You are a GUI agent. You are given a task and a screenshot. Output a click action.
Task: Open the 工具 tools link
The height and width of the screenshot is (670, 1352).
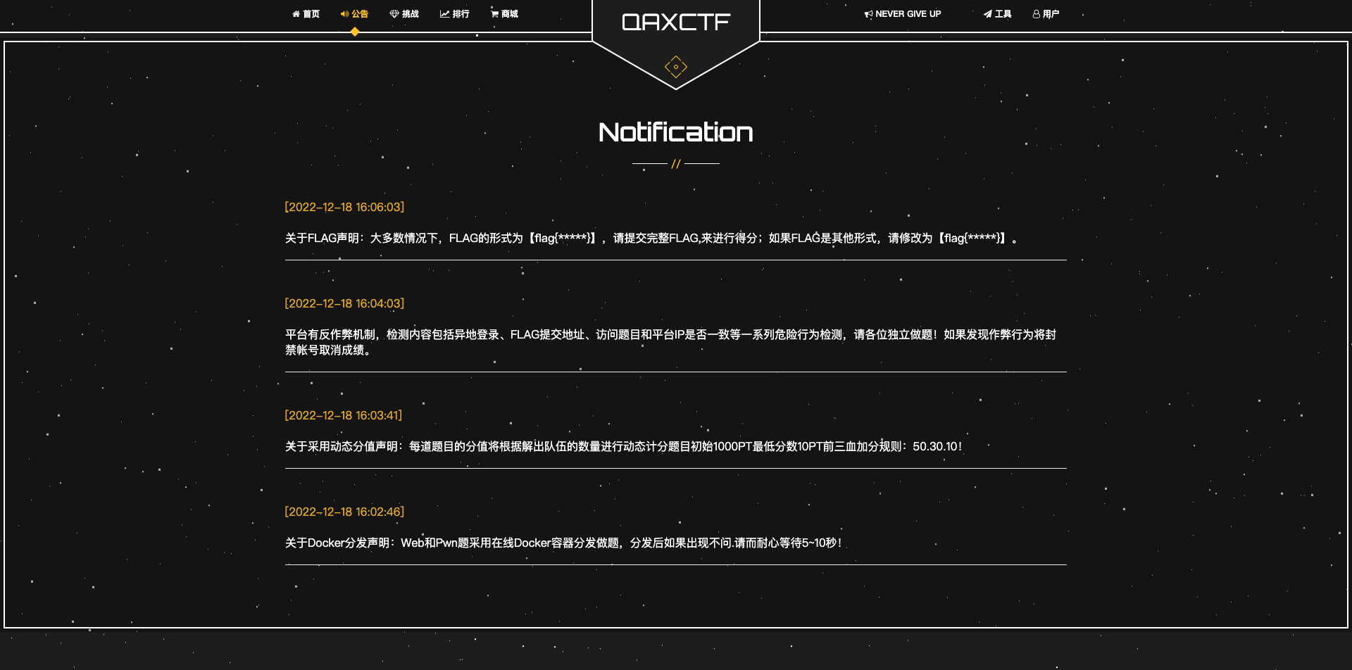pyautogui.click(x=1002, y=13)
